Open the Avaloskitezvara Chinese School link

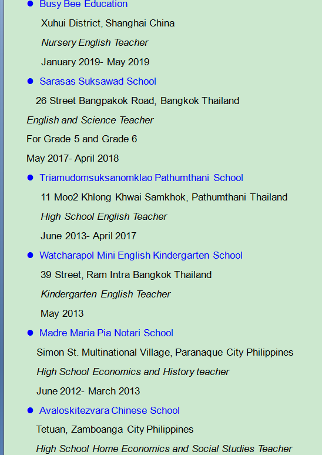109,410
